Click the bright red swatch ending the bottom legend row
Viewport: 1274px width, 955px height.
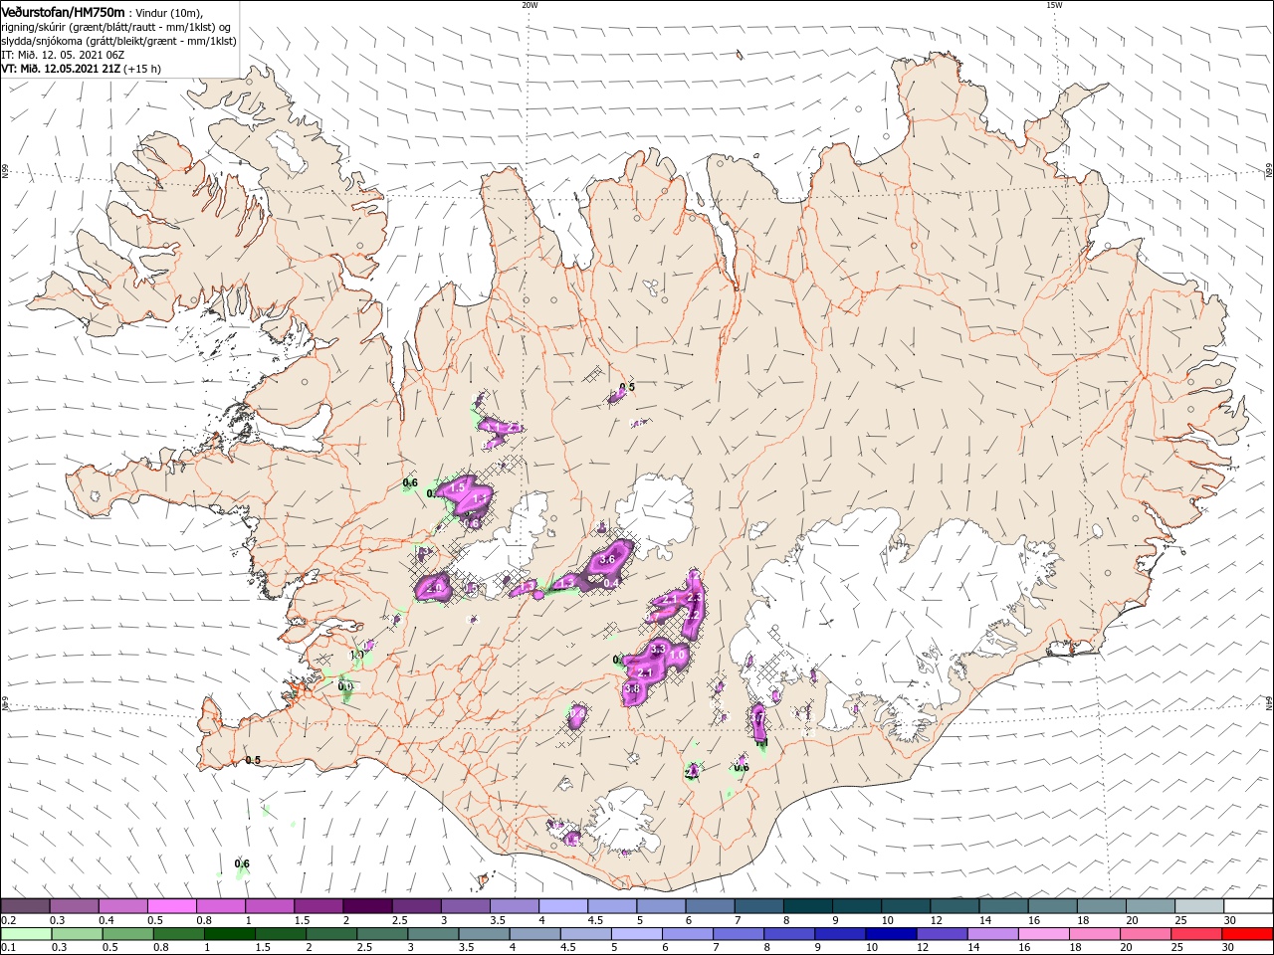1248,934
